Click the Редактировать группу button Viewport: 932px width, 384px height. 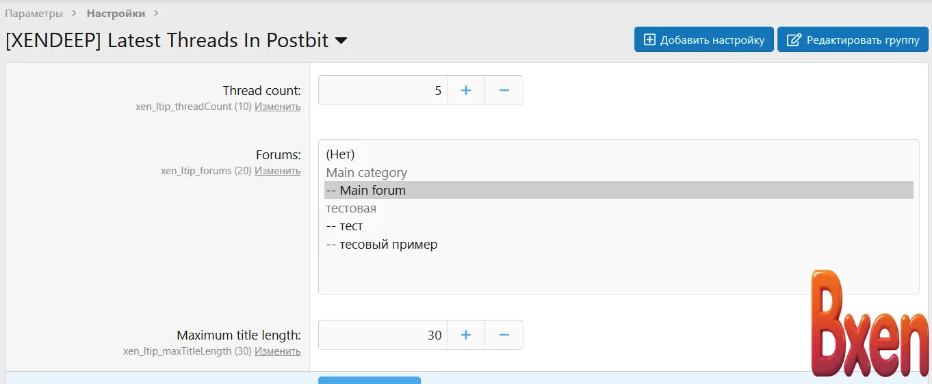point(853,40)
